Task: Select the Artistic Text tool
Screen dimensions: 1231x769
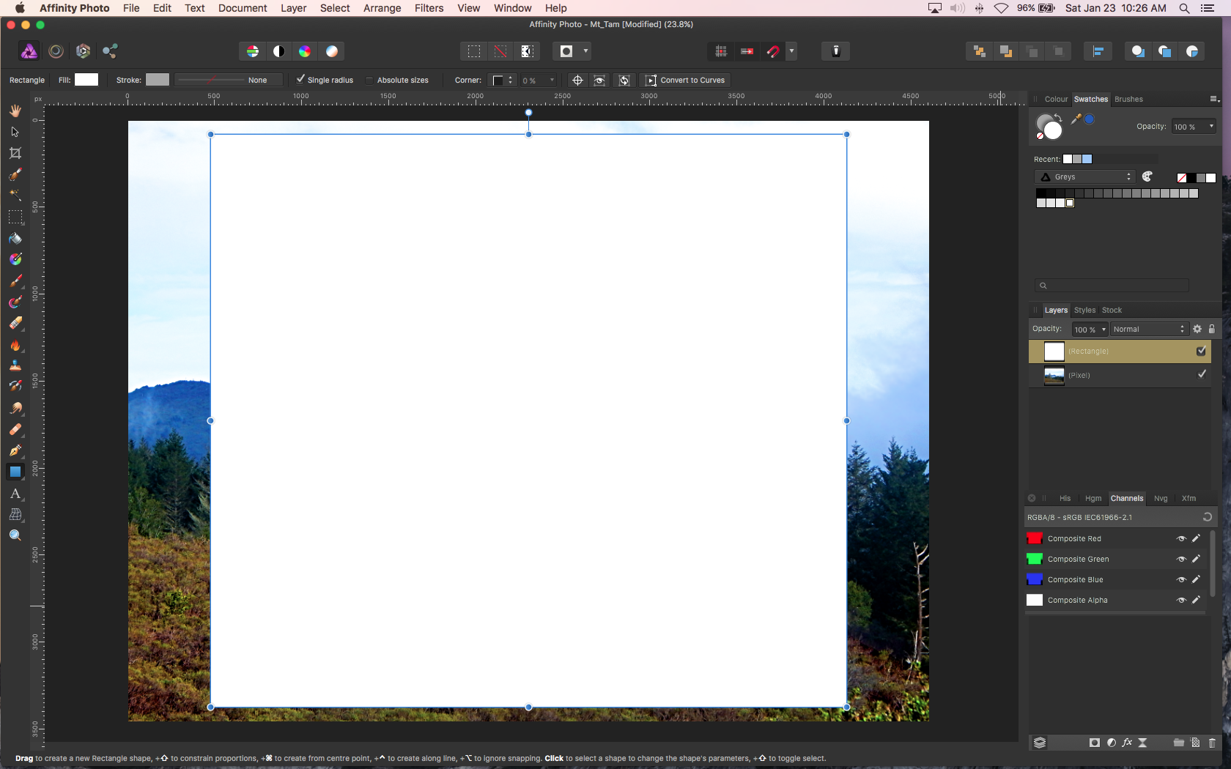Action: [x=15, y=494]
